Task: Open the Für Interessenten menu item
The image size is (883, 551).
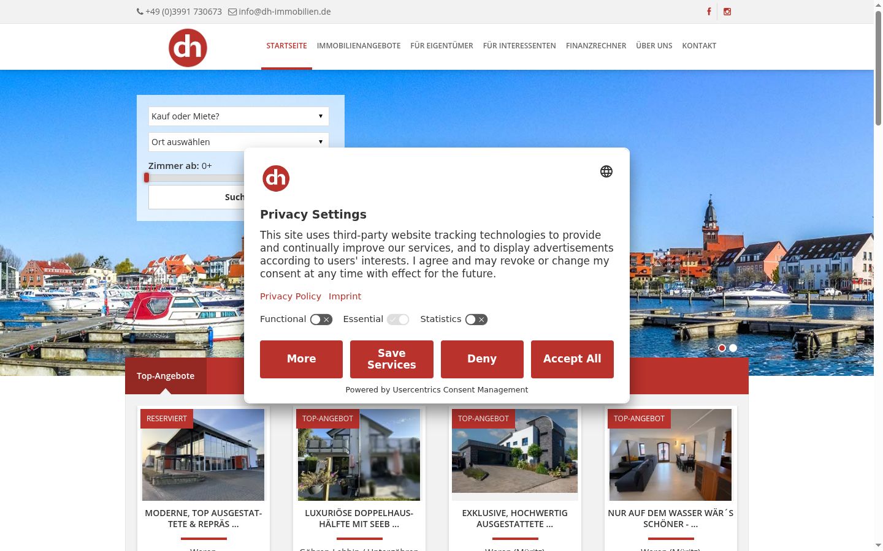Action: pyautogui.click(x=519, y=46)
